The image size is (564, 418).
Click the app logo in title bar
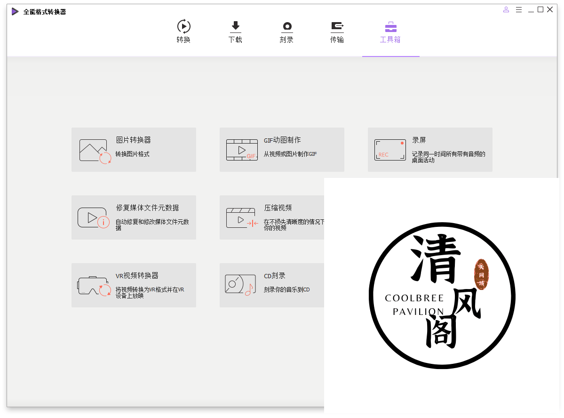click(x=15, y=11)
